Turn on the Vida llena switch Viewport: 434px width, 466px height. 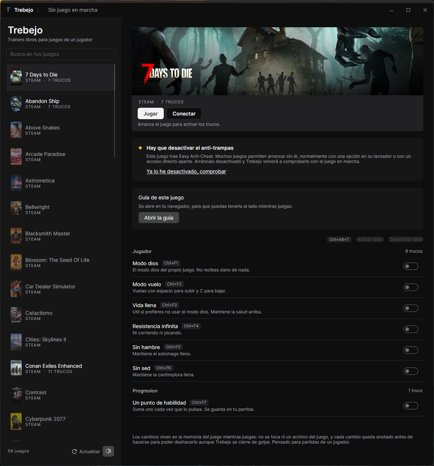tap(411, 308)
